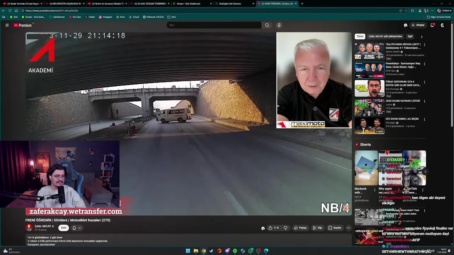Open options menu for EFE SHOW video
The image size is (454, 255).
point(424,119)
